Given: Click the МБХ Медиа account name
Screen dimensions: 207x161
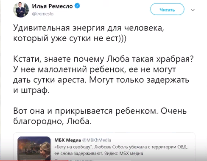Looking at the screenshot, I should 67,140.
